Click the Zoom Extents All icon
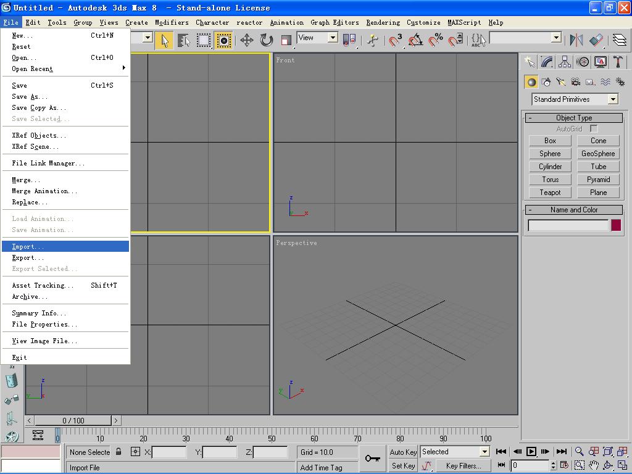632x474 pixels. [x=622, y=451]
